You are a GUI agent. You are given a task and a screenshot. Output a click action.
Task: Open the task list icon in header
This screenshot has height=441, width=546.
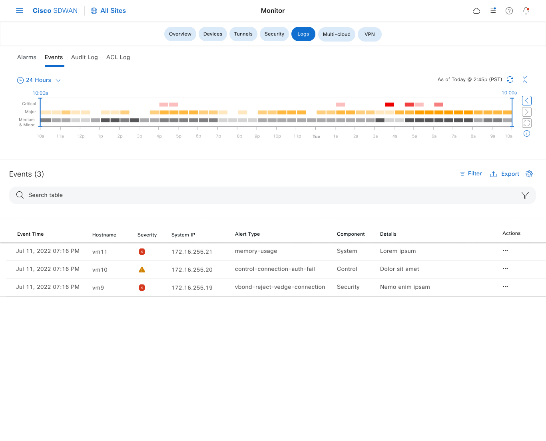[x=493, y=10]
